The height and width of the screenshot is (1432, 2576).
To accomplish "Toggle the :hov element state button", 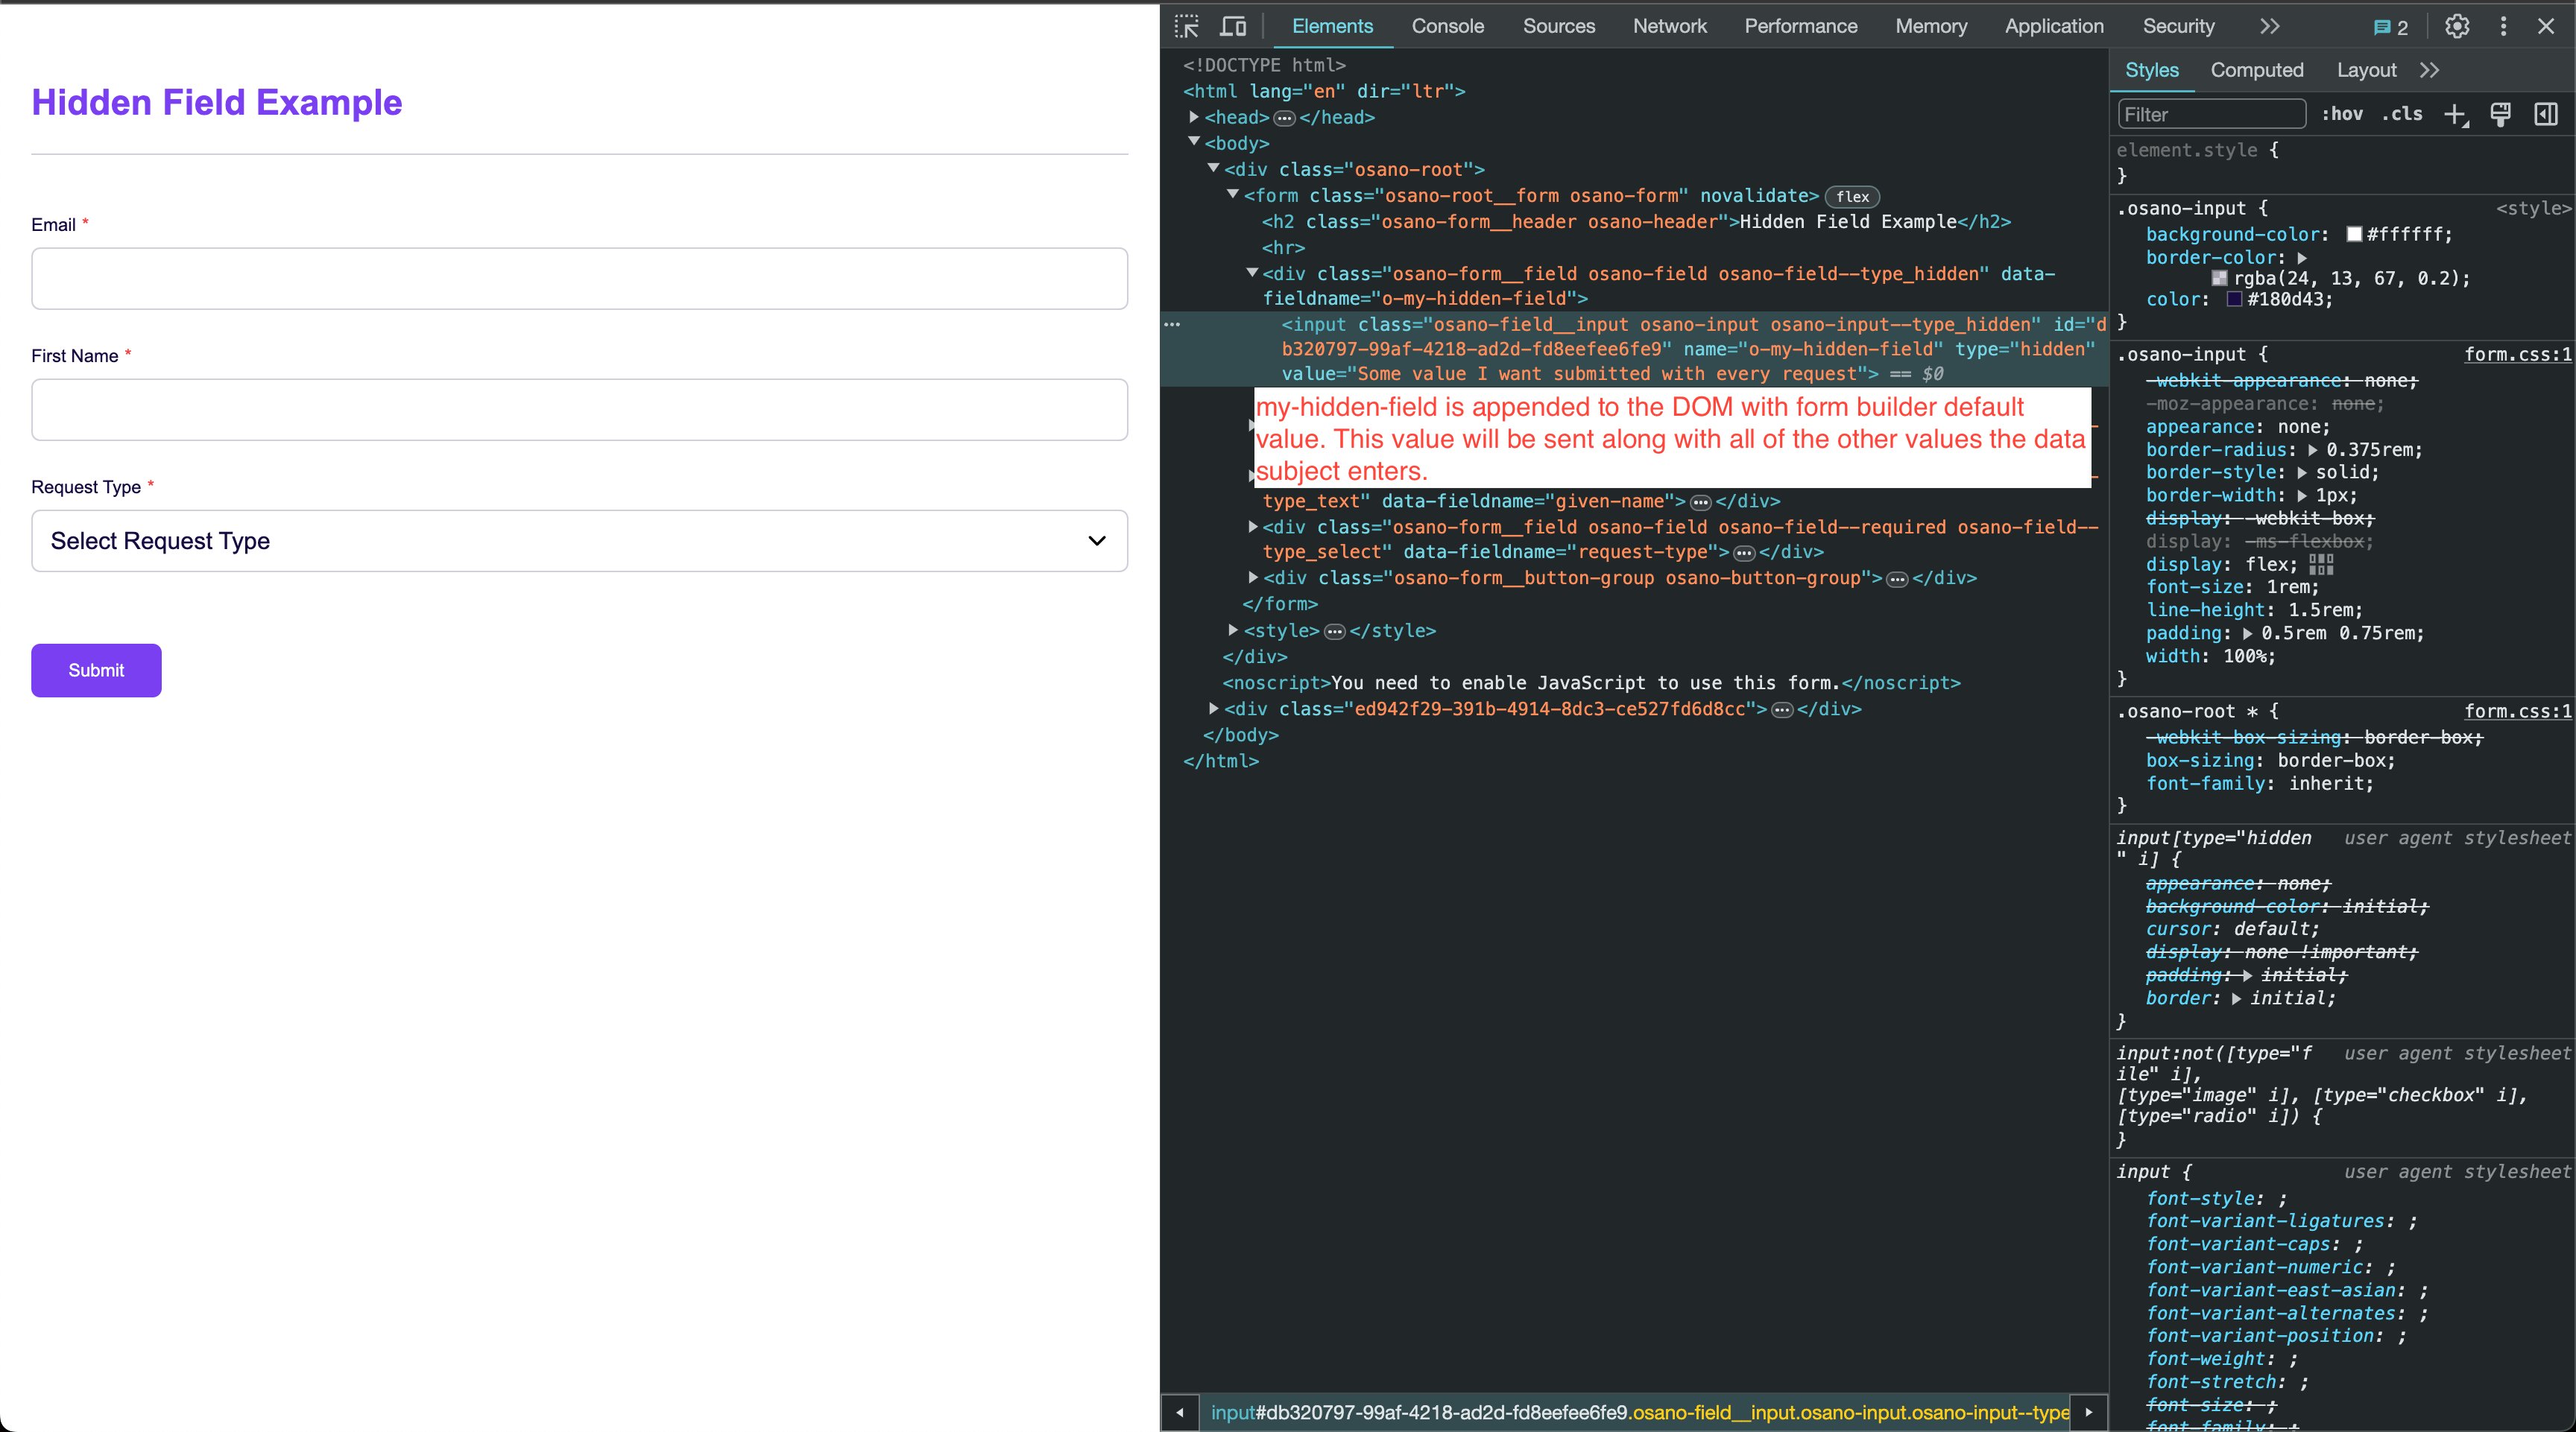I will 2342,115.
